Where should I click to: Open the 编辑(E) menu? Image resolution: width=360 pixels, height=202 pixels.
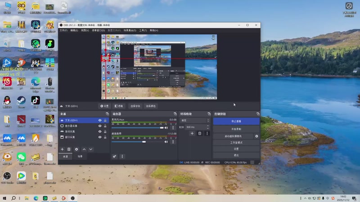pos(74,30)
